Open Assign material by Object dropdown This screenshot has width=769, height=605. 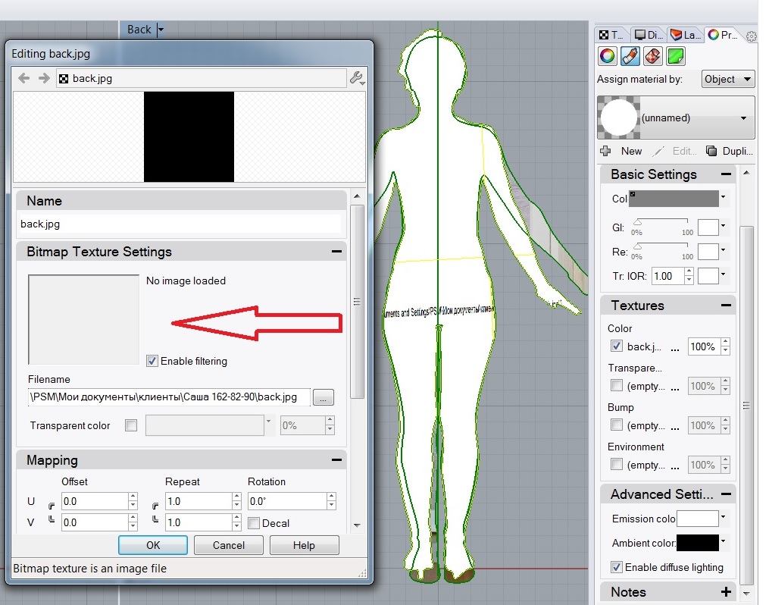[x=727, y=79]
